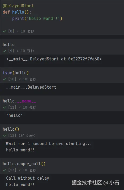This screenshot has width=124, height=190.
Task: Click the DelayedStart object address output
Action: (54, 59)
